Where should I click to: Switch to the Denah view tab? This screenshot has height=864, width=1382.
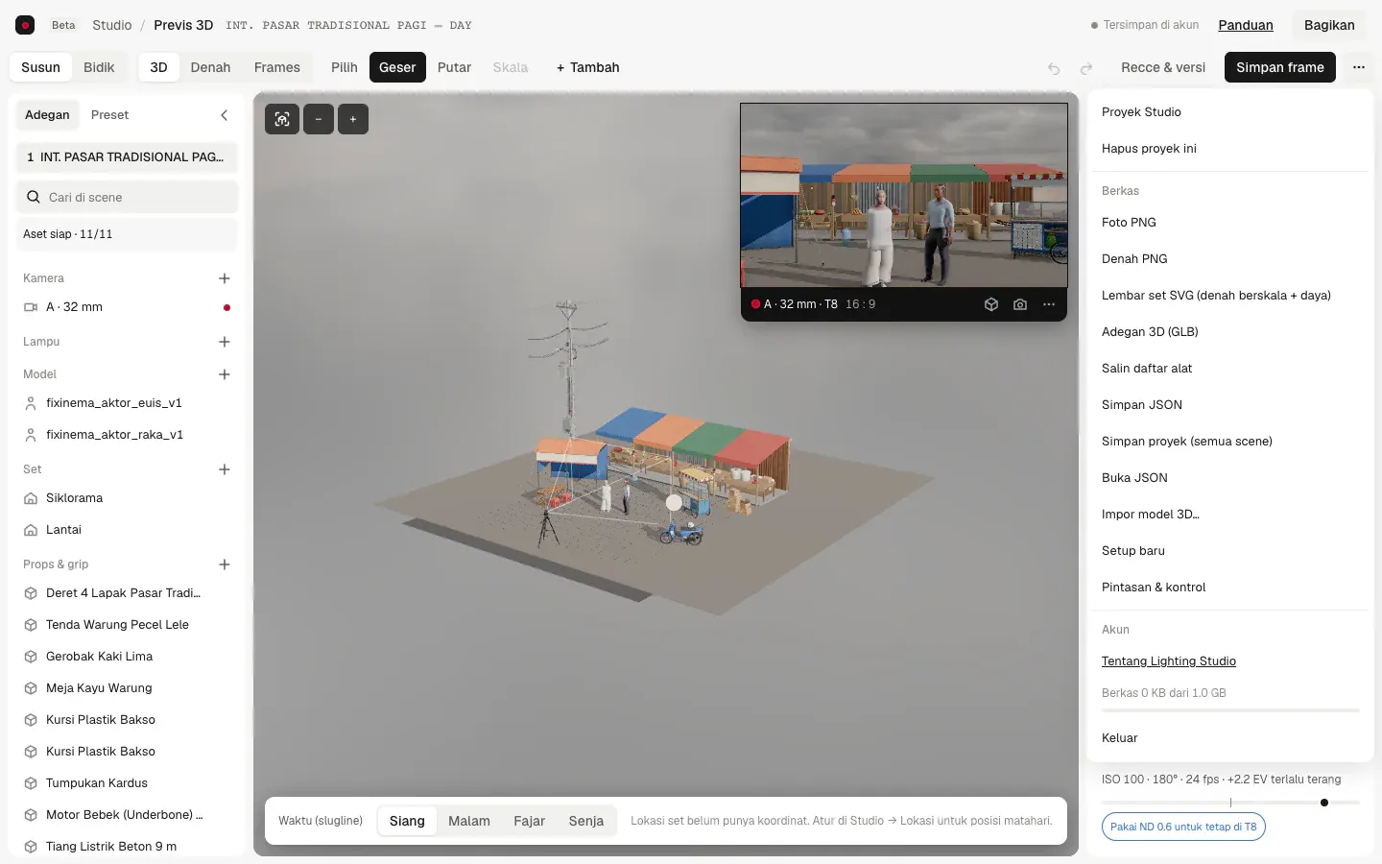(210, 67)
